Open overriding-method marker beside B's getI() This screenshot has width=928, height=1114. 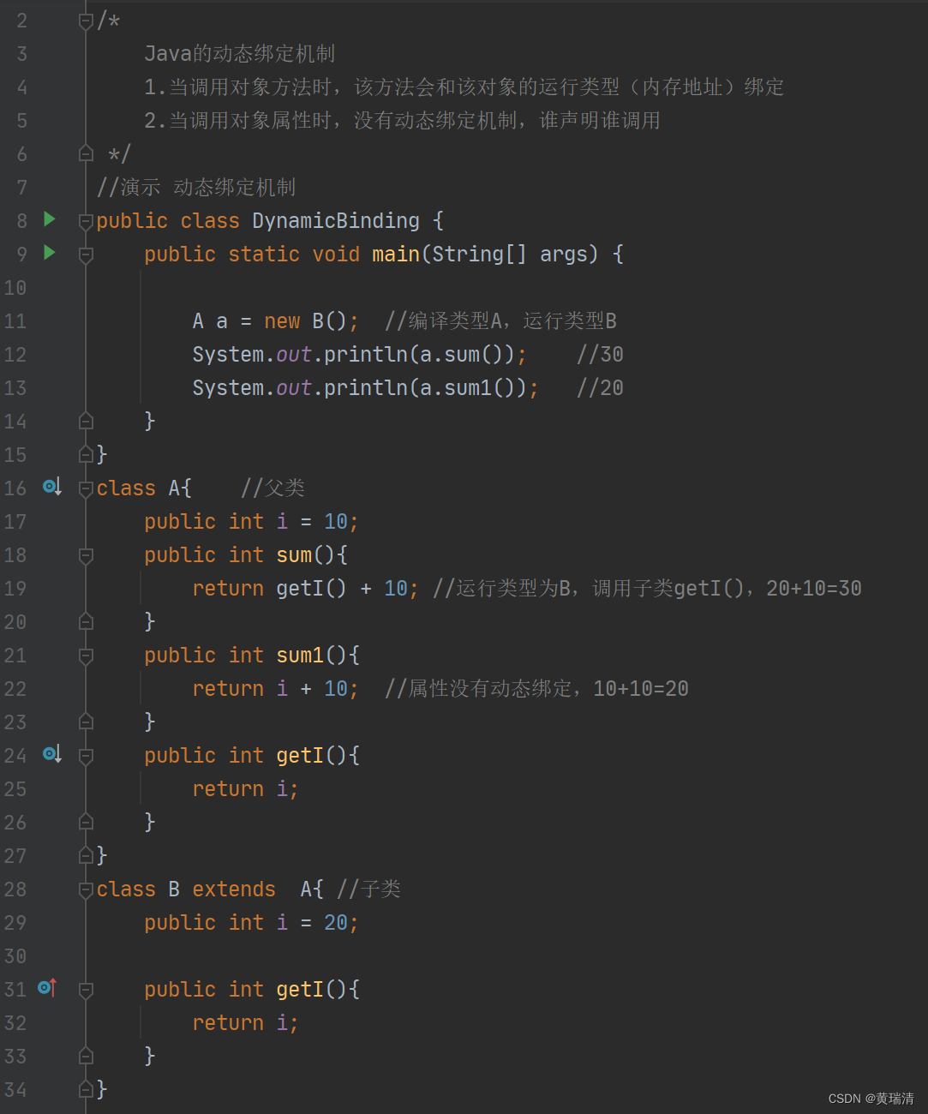point(47,988)
